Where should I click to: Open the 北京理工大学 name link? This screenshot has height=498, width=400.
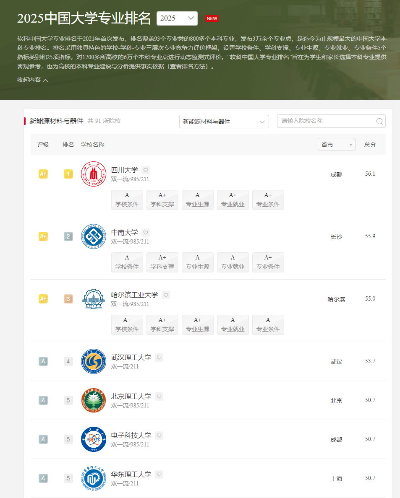click(131, 397)
